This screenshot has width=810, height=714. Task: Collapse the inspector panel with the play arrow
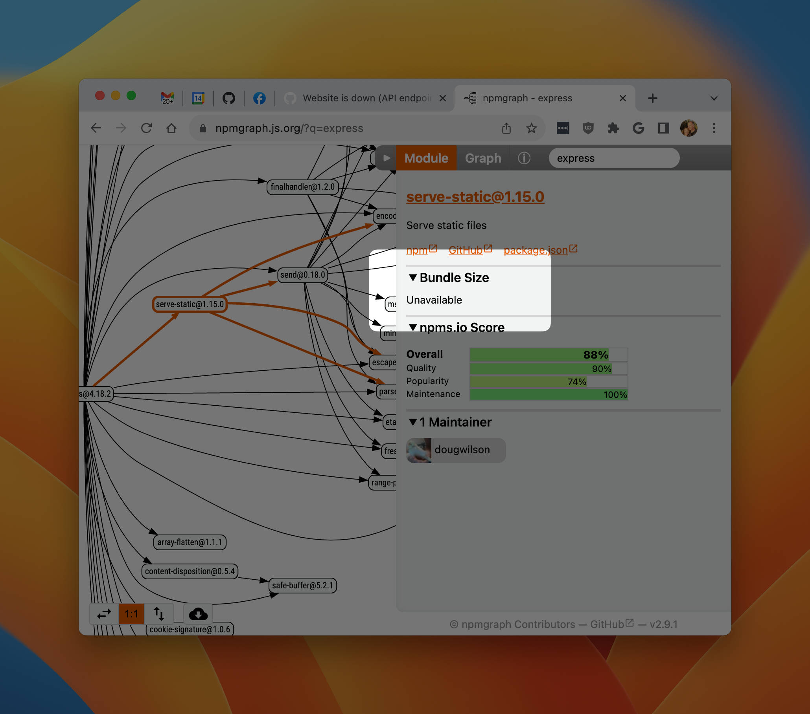click(x=387, y=158)
